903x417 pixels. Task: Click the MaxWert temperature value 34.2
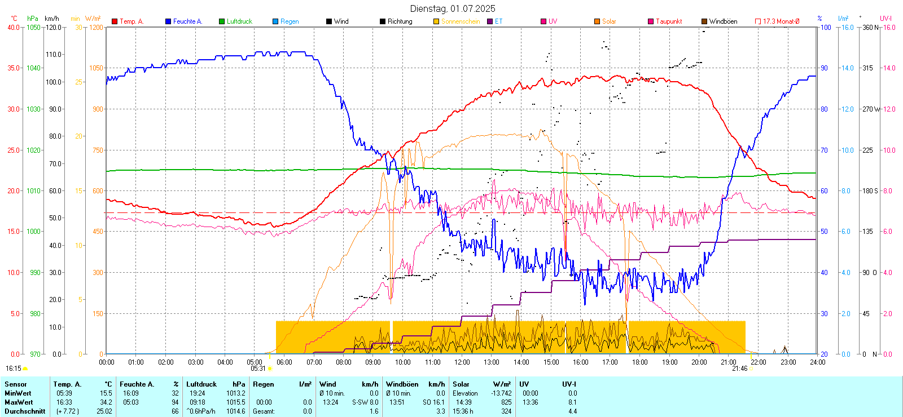106,402
